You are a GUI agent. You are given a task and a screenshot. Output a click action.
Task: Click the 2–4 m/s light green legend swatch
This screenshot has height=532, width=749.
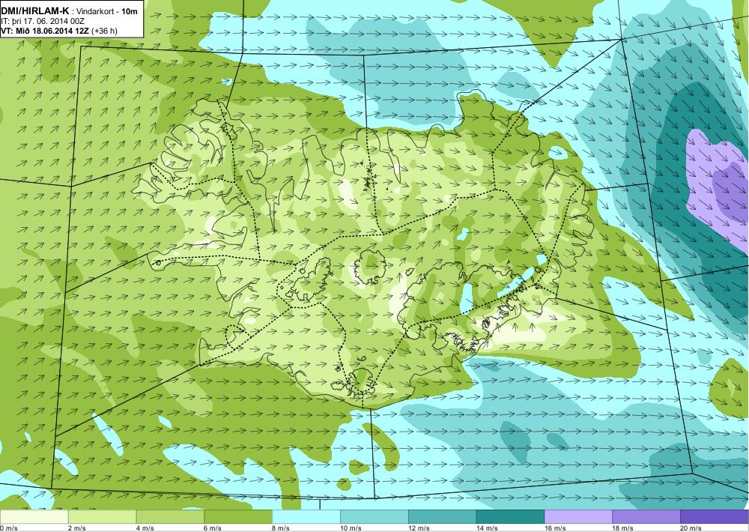102,517
